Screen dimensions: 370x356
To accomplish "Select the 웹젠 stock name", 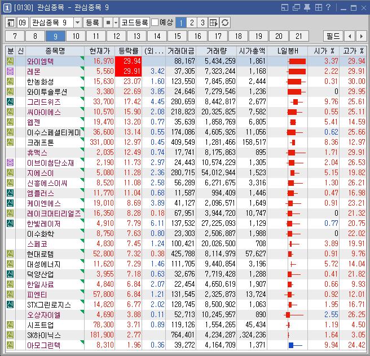I will coord(33,122).
